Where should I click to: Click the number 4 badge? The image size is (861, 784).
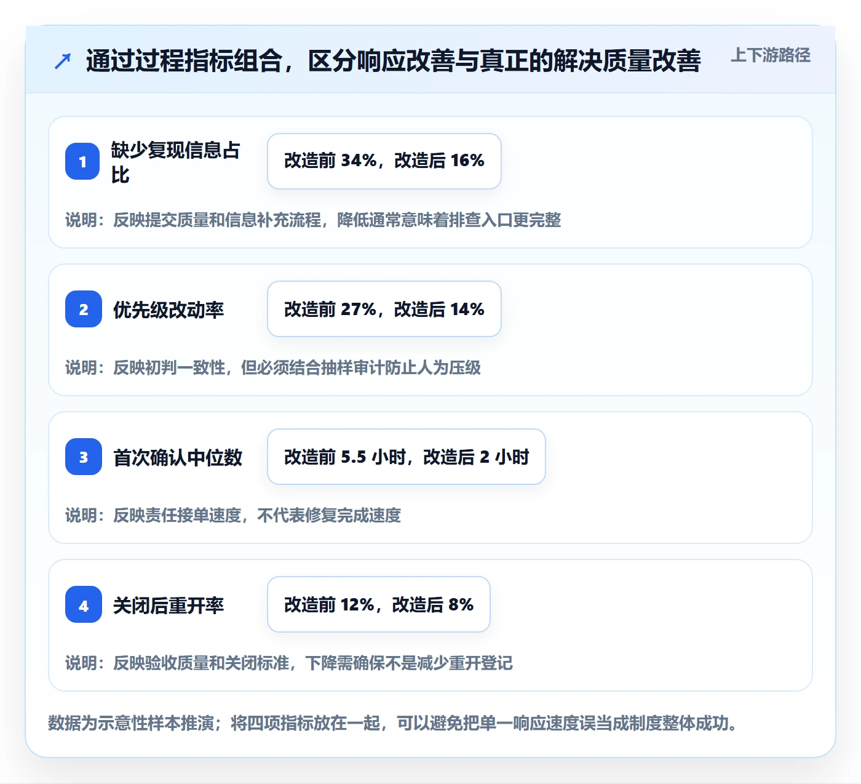(x=84, y=604)
